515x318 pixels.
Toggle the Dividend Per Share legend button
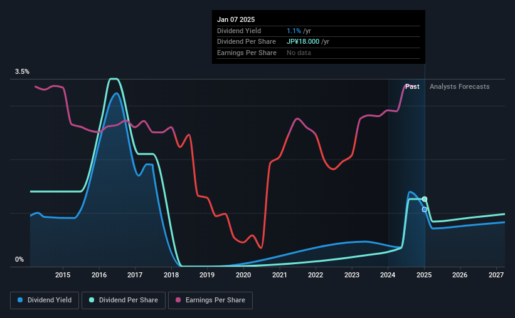click(x=125, y=300)
